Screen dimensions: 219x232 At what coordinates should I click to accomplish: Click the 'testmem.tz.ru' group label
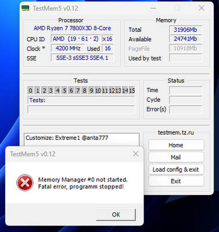point(176,132)
